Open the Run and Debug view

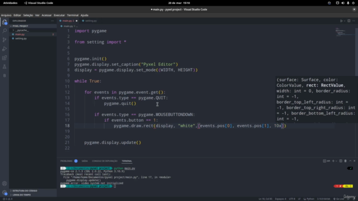click(x=4, y=49)
